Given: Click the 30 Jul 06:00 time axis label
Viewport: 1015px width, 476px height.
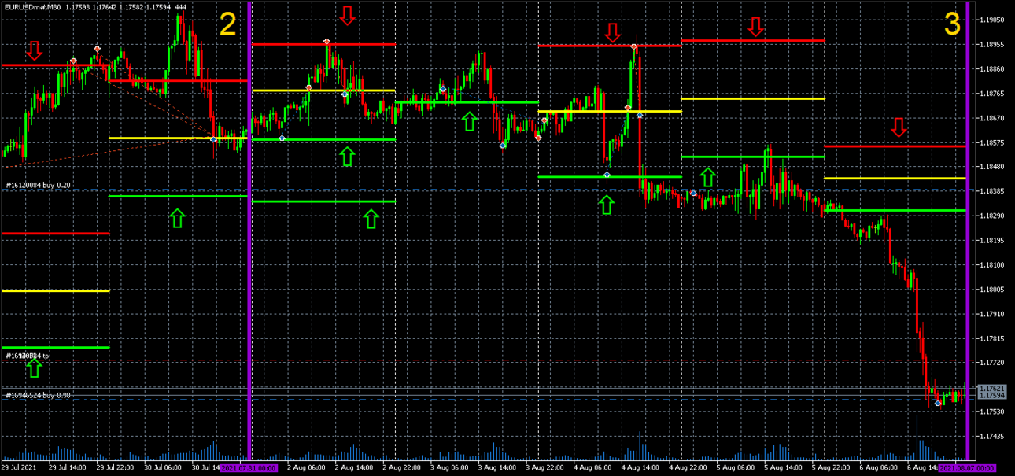Looking at the screenshot, I should click(x=164, y=468).
